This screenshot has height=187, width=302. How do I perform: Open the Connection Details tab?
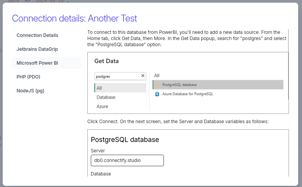coord(37,35)
